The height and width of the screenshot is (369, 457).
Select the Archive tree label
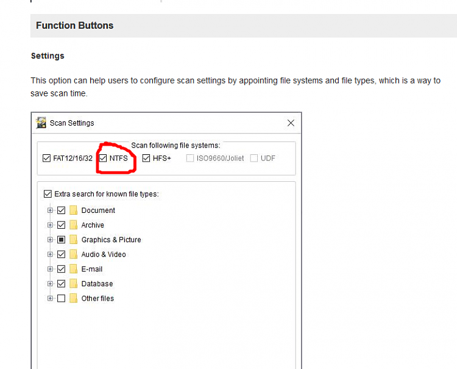[x=93, y=225]
